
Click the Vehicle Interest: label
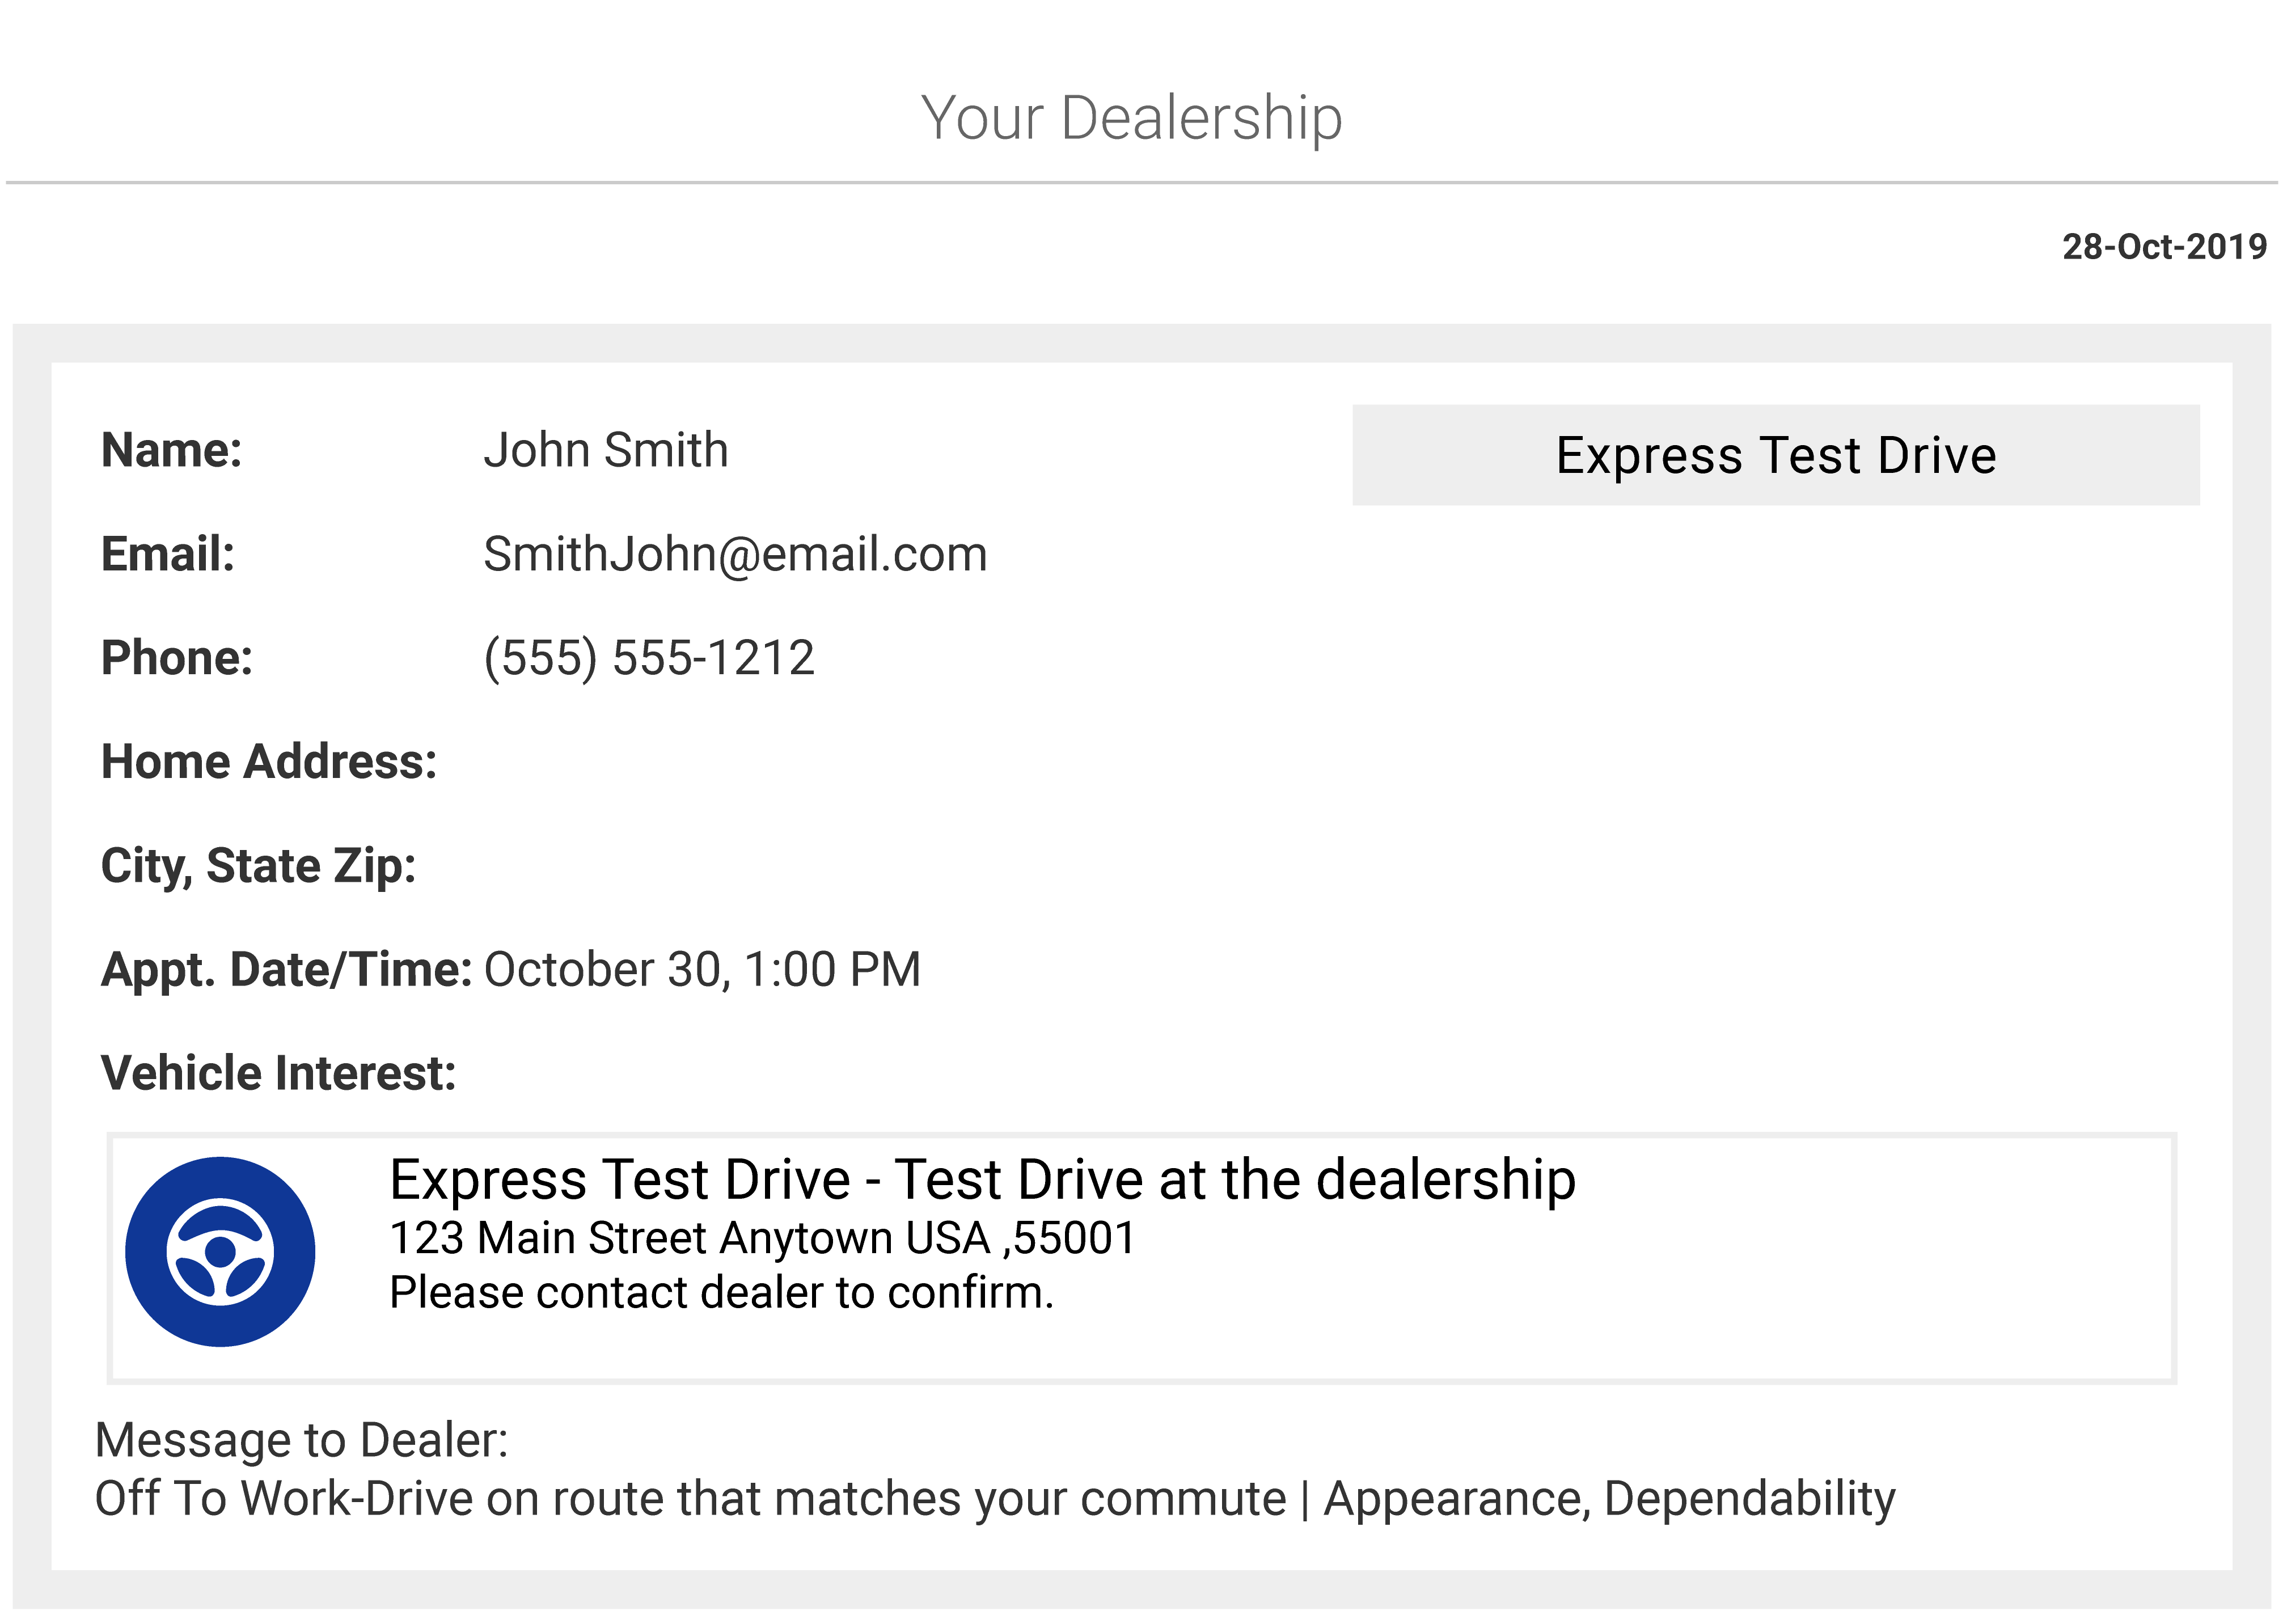278,1074
